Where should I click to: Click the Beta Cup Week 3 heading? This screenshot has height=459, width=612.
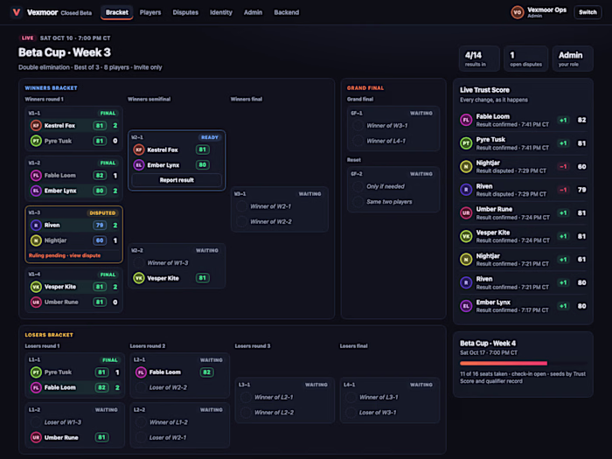pos(65,52)
